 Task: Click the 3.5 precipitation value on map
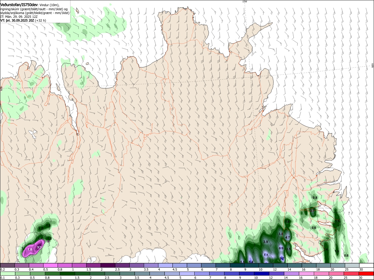click(x=288, y=249)
